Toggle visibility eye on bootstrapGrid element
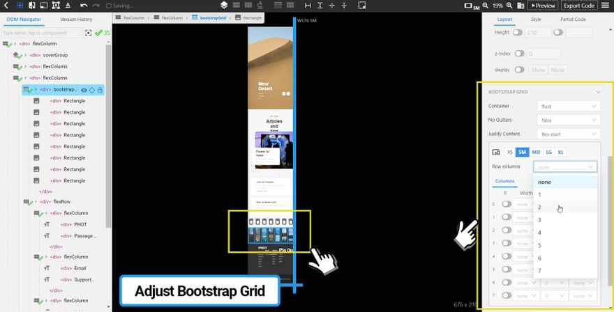Screen dimensions: 614x312 tap(84, 90)
